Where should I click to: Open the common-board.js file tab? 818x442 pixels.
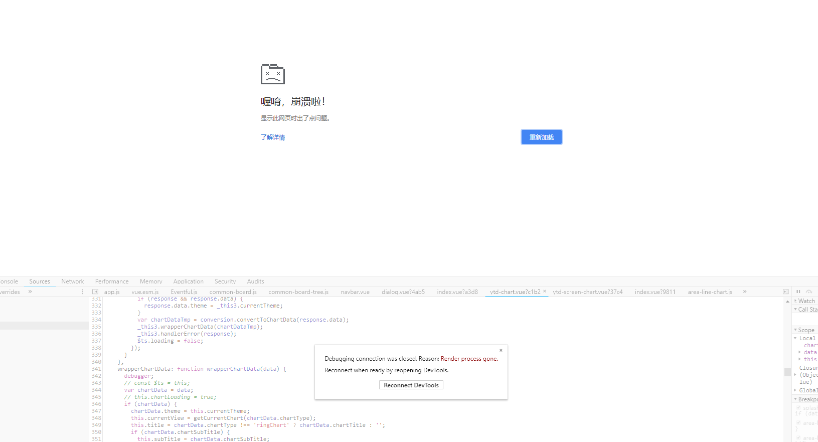click(233, 292)
